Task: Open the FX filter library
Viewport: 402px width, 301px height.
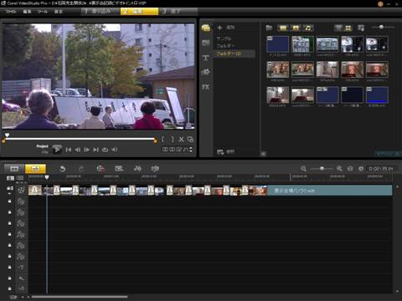Action: click(x=206, y=87)
